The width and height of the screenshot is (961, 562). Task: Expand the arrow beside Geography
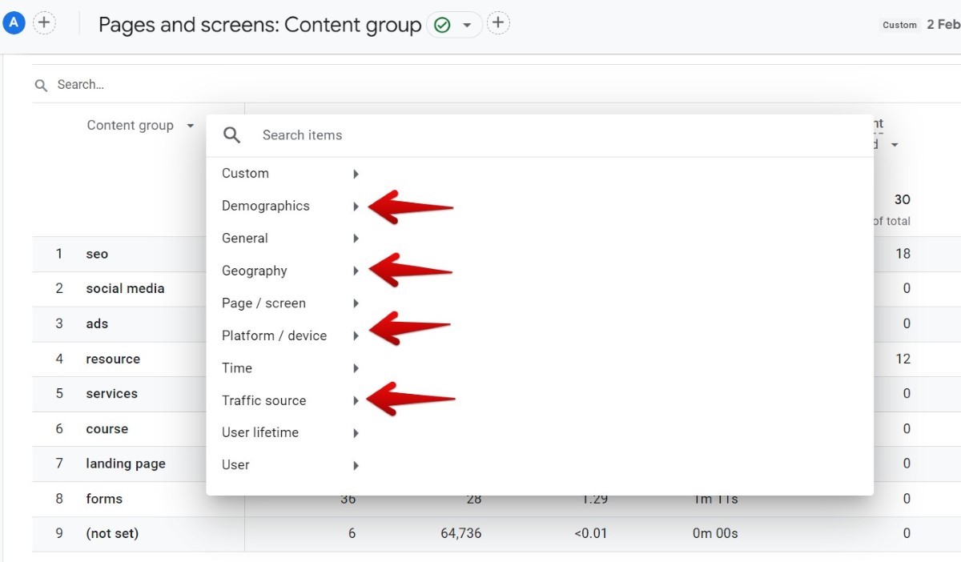pos(356,271)
